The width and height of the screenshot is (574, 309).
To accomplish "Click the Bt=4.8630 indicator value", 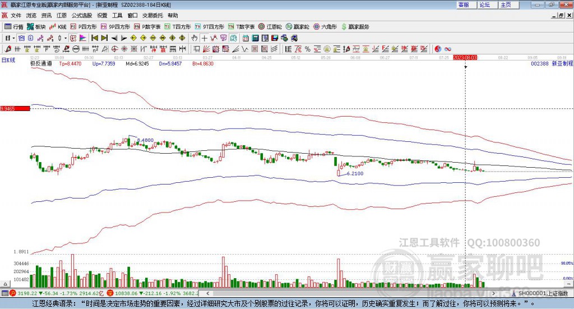I will coord(203,64).
